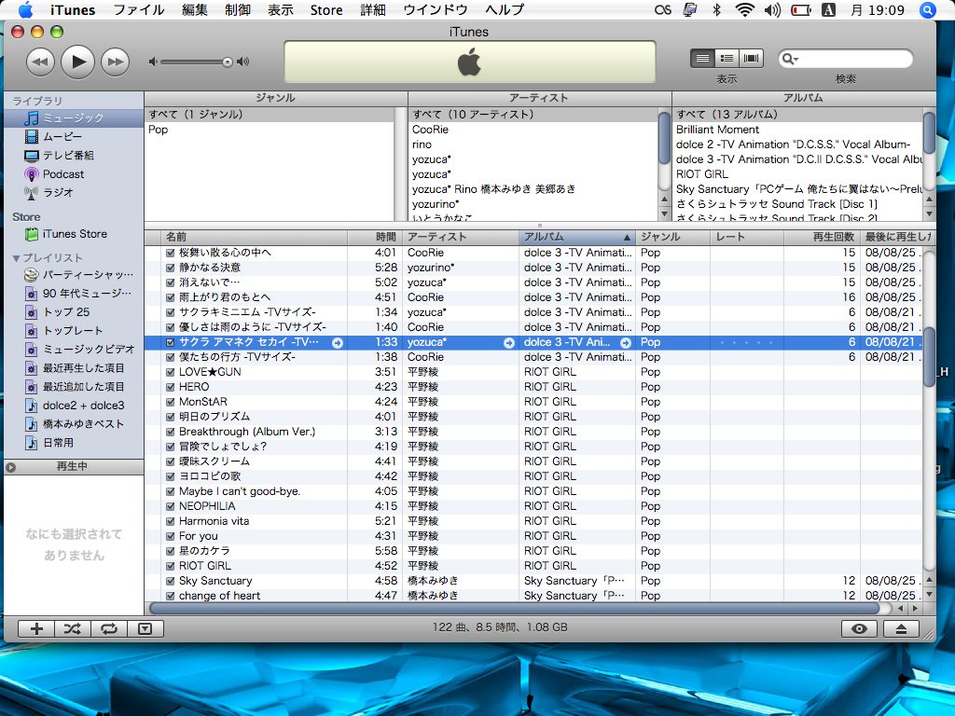
Task: Click horizontal scrollbar of song list
Action: coord(515,608)
